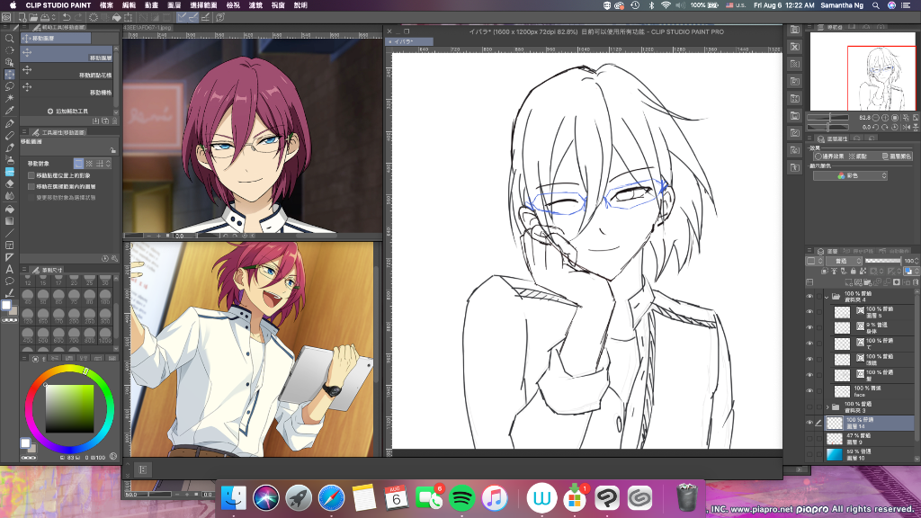921x518 pixels.
Task: Open the 濾鏡 menu
Action: coord(255,5)
